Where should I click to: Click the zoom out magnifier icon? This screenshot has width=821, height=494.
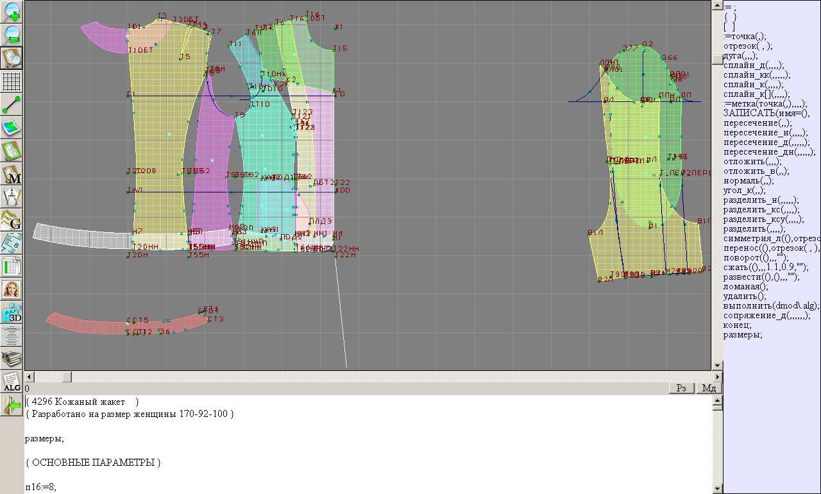[x=12, y=34]
